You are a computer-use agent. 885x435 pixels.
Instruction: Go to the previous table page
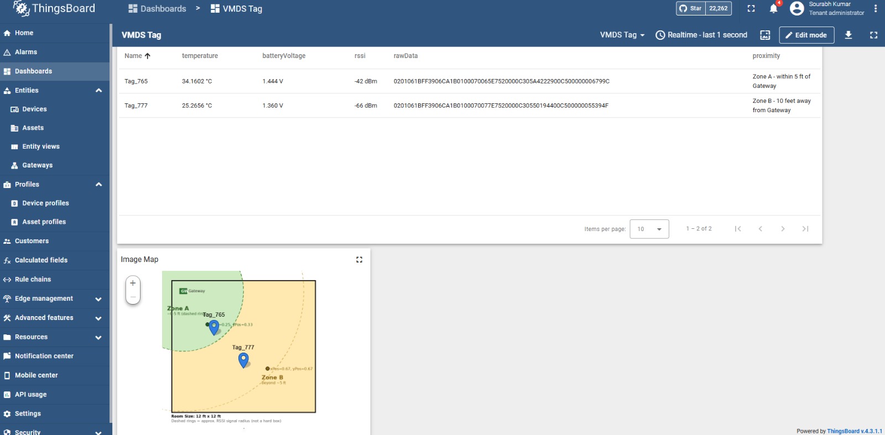[x=760, y=229]
